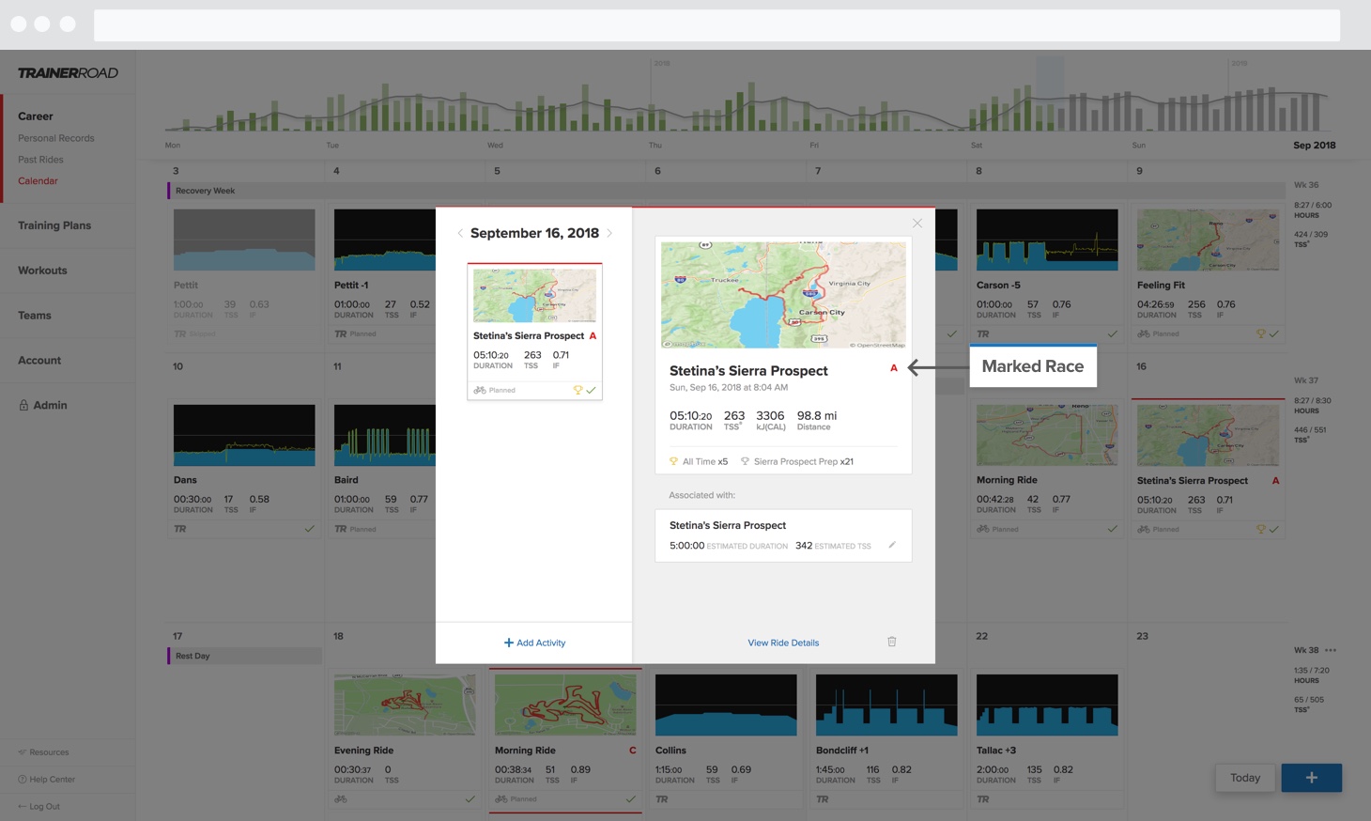1371x821 pixels.
Task: Open the Dans workout thumbnail
Action: 244,435
